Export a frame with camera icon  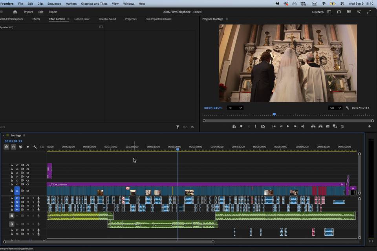point(328,126)
